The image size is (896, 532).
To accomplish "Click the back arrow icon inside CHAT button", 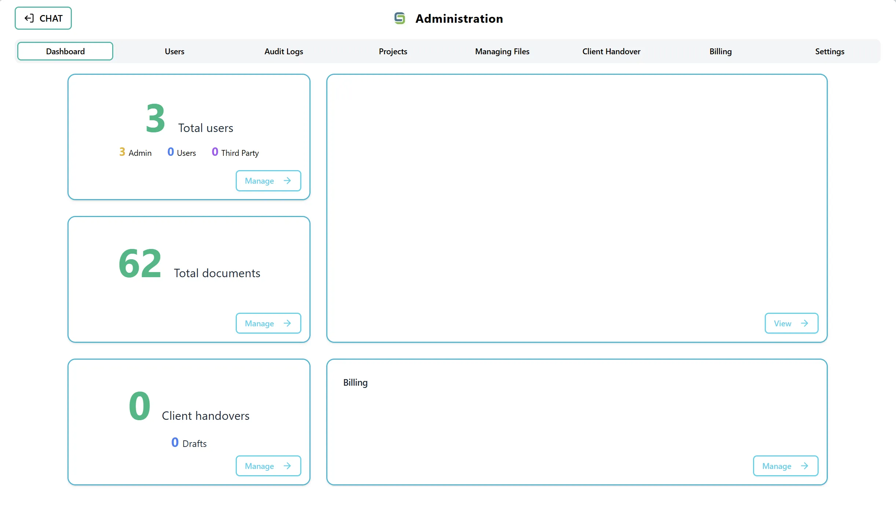I will [x=29, y=18].
